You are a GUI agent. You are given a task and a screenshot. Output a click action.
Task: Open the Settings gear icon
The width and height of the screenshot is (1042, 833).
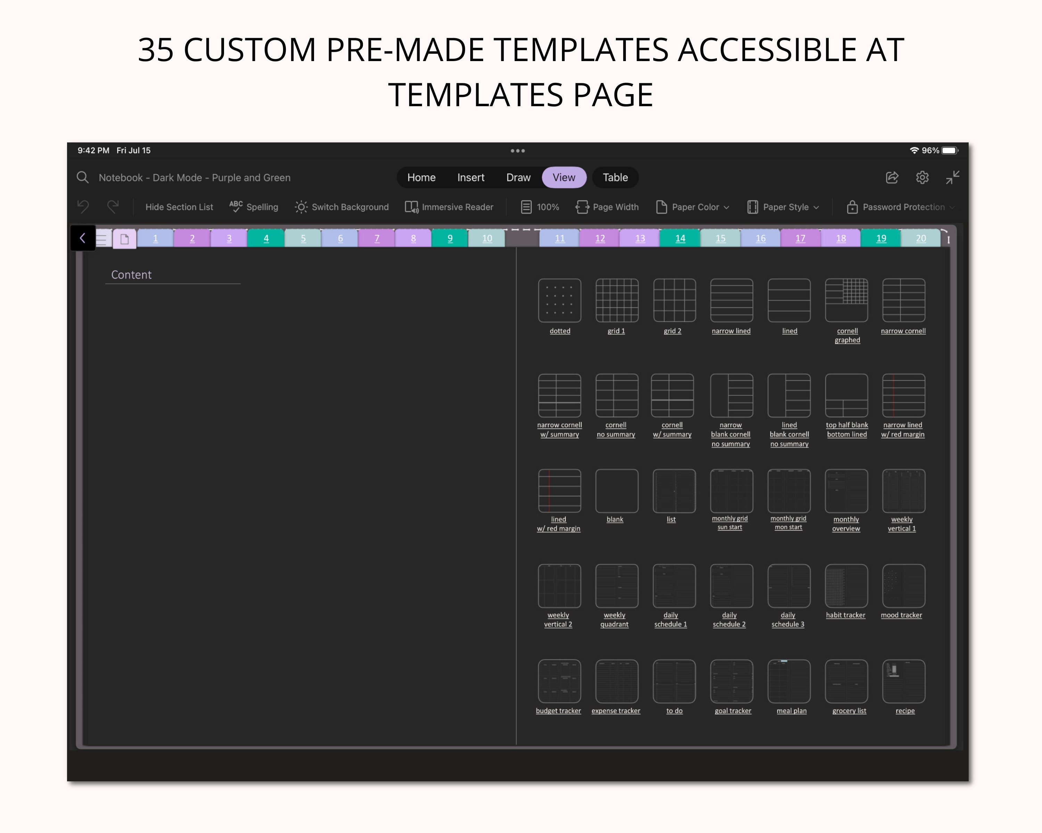click(922, 178)
